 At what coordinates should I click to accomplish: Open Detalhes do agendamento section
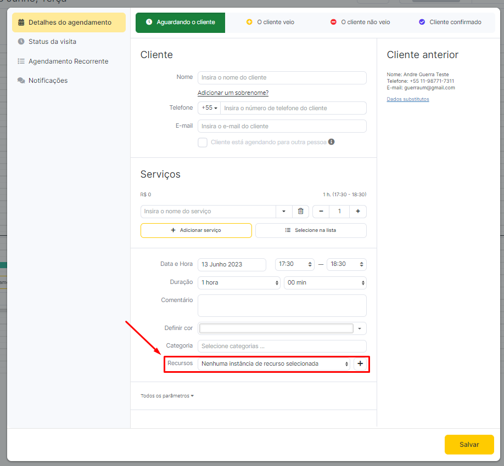(x=69, y=22)
